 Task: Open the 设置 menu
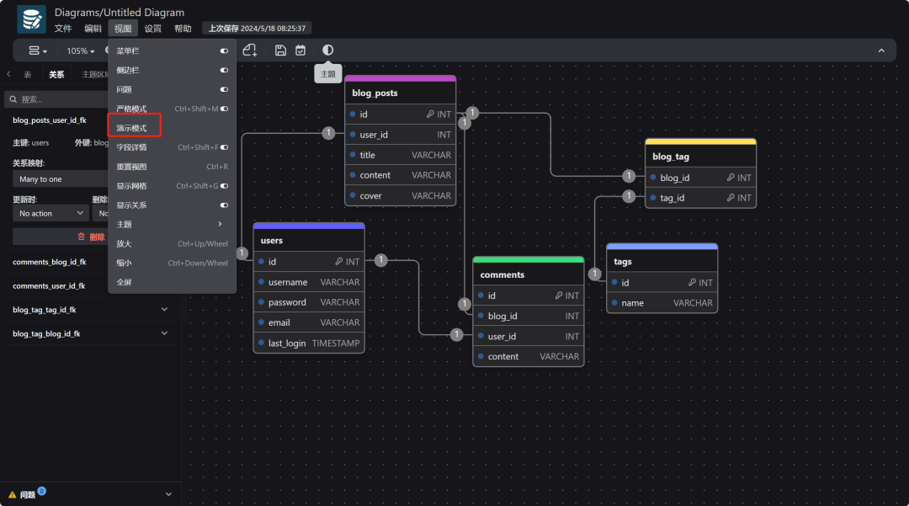[x=152, y=29]
